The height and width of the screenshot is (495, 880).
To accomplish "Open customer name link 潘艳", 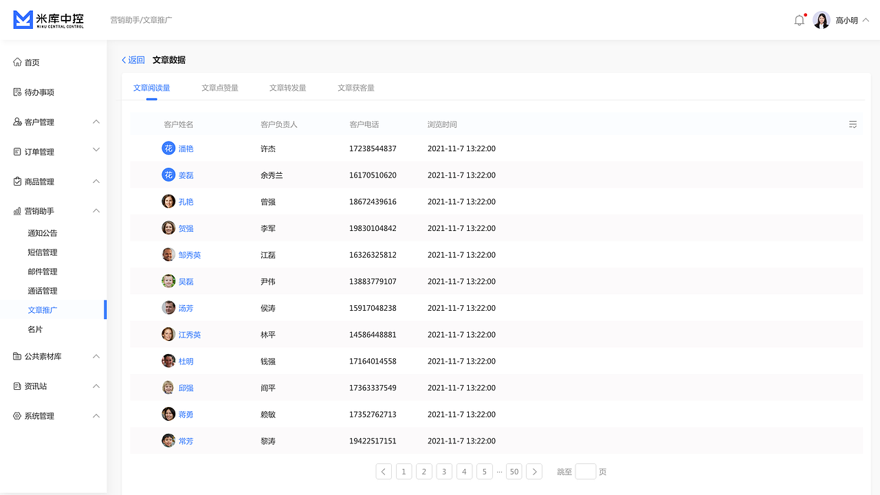I will 186,148.
